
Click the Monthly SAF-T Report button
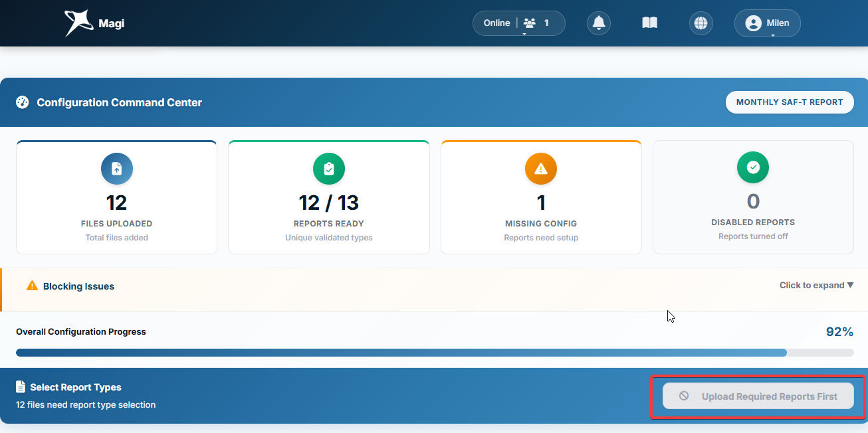[790, 102]
